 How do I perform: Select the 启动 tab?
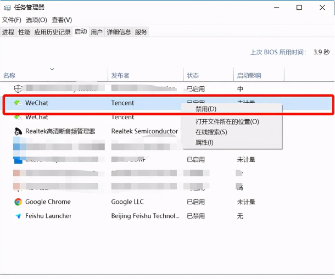point(81,32)
